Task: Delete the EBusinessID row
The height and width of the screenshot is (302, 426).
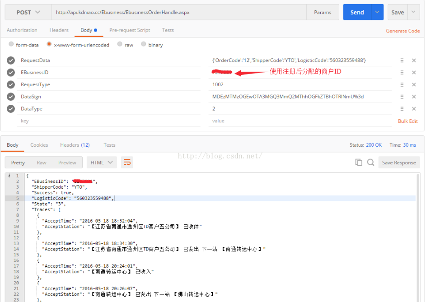Action: click(414, 73)
